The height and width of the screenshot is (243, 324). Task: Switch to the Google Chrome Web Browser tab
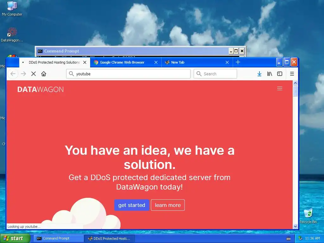point(126,62)
